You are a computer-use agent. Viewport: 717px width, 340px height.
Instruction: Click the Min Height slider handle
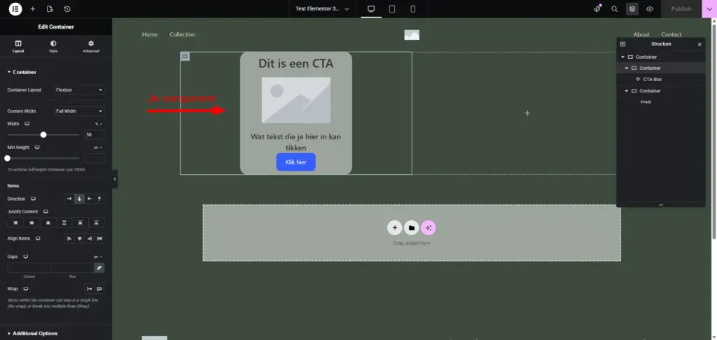coord(7,158)
